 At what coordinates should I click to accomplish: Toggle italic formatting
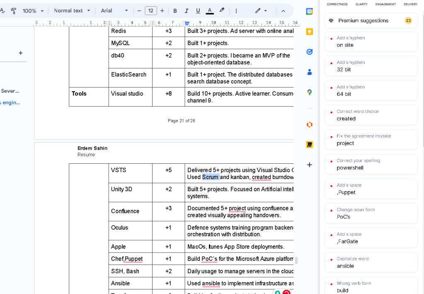pyautogui.click(x=187, y=11)
